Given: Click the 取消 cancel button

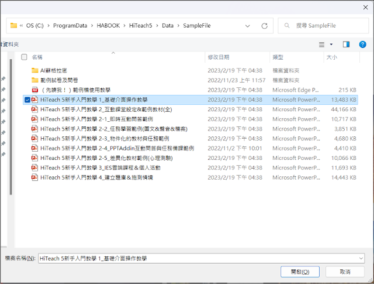Looking at the screenshot, I should (x=345, y=272).
